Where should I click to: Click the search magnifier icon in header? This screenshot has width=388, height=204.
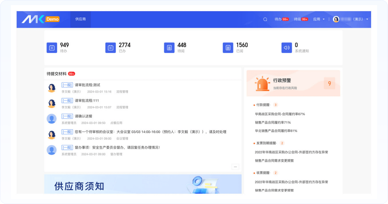(x=265, y=19)
